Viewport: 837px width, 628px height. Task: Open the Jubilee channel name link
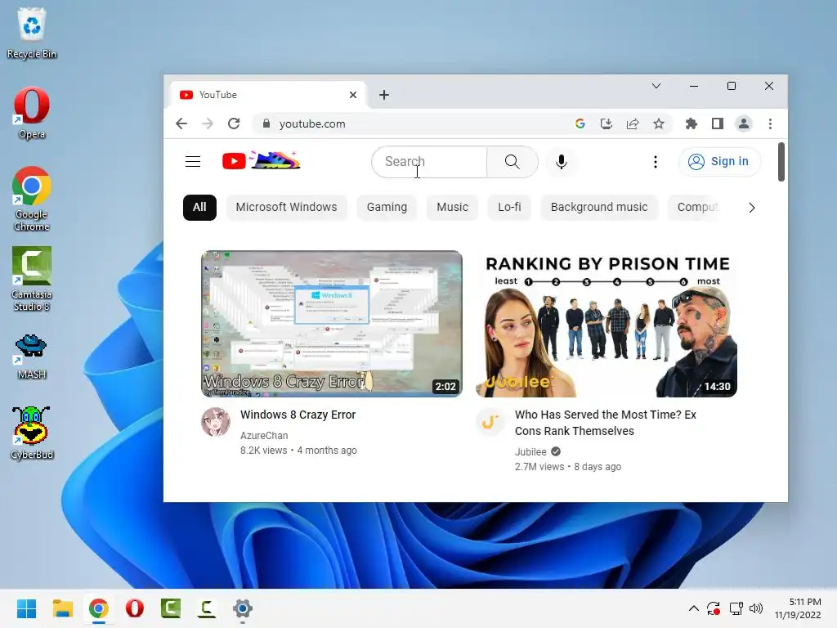[x=530, y=451]
